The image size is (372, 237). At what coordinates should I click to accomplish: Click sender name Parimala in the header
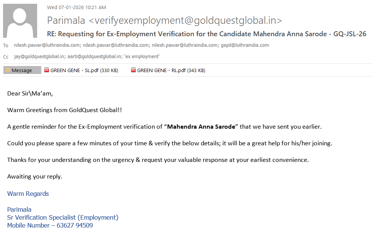pos(66,20)
